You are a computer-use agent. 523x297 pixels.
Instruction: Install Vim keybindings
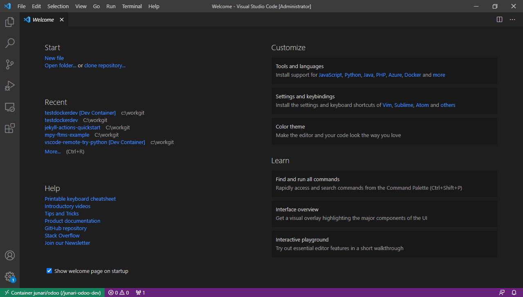[387, 105]
